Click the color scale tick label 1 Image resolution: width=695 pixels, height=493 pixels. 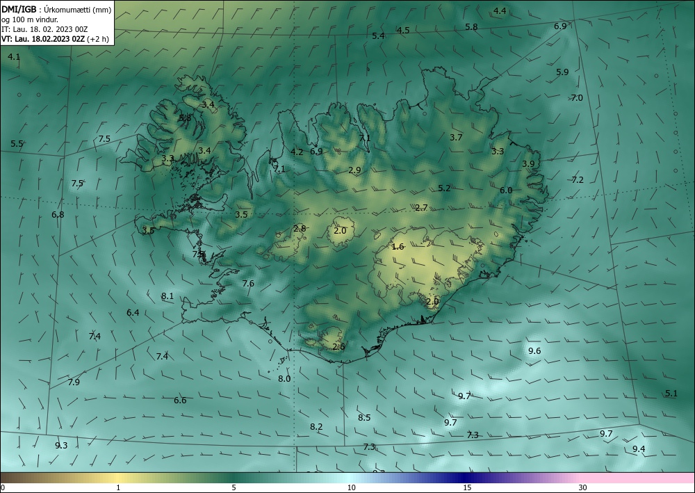click(x=118, y=488)
